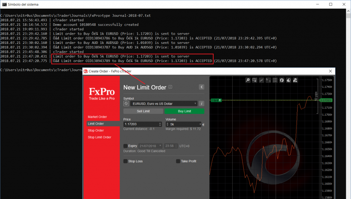Click 'Current distance: -0.1' text
Screen dimensions: 351x199
pos(139,129)
